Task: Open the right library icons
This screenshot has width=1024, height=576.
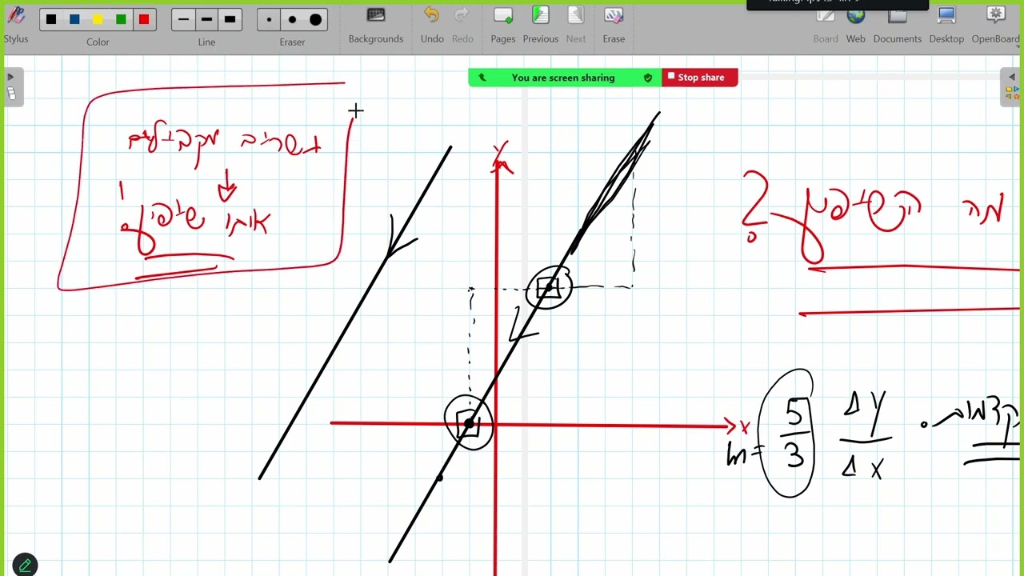Action: point(1012,94)
